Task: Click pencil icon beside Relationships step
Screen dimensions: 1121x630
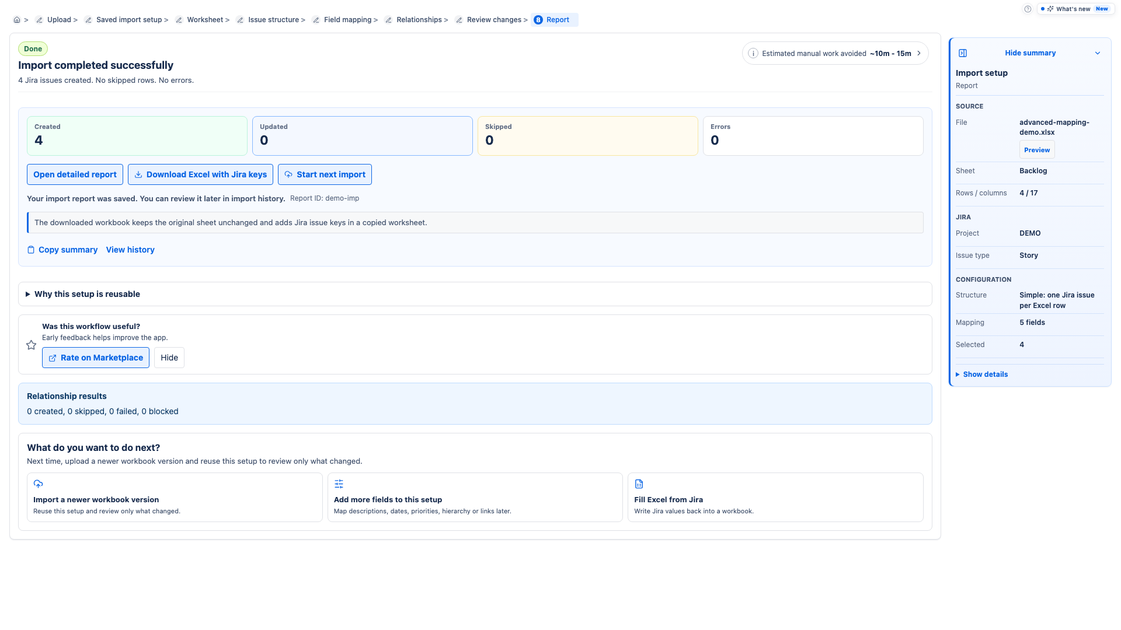Action: (388, 20)
